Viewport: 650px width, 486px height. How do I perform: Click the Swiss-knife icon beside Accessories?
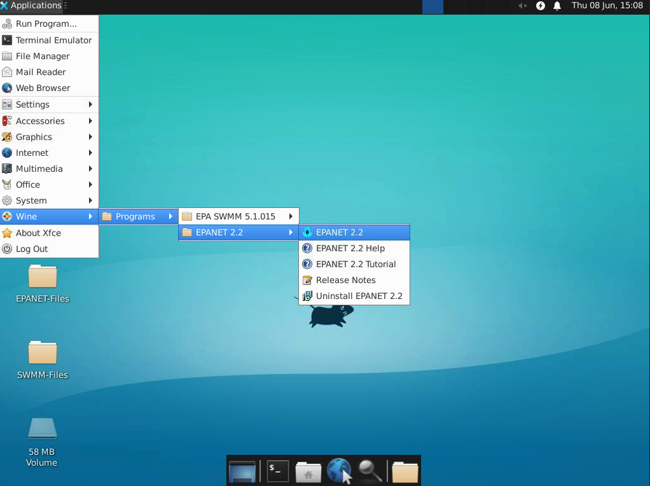tap(7, 121)
